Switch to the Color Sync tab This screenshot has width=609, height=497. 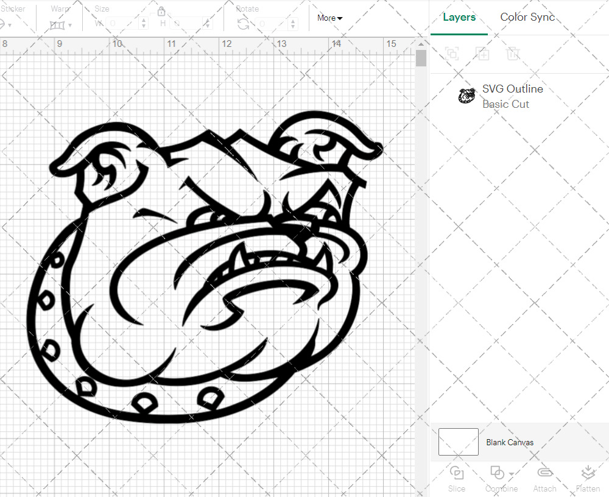[527, 17]
